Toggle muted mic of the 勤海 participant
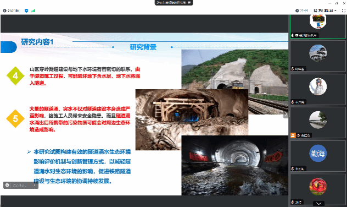347x207 pixels. click(x=293, y=168)
